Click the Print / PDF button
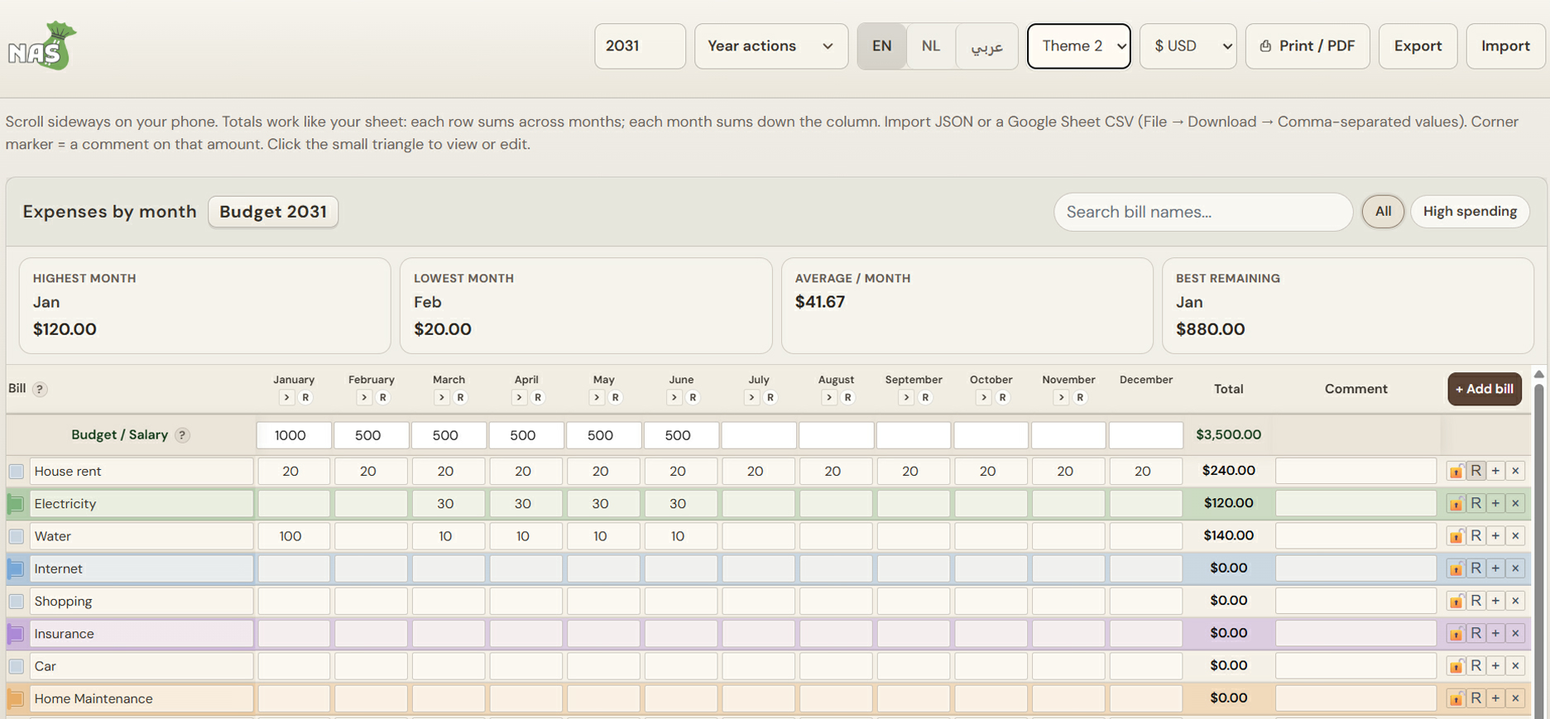This screenshot has height=719, width=1550. point(1308,46)
